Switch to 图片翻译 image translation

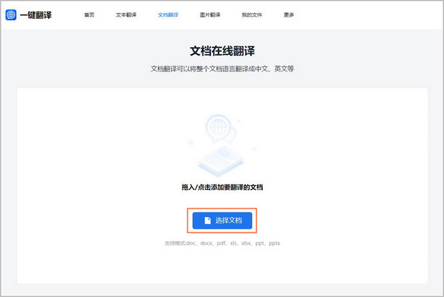(x=210, y=15)
